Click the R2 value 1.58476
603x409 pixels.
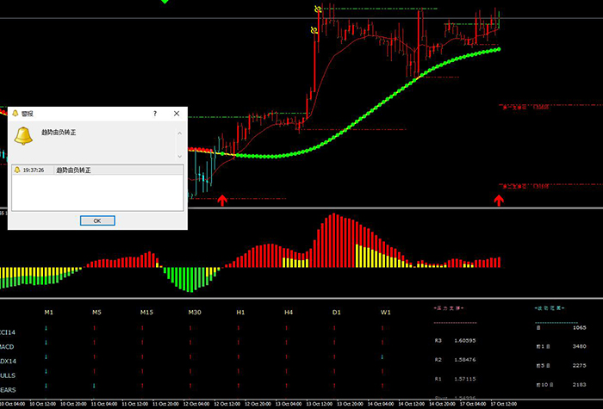click(465, 360)
